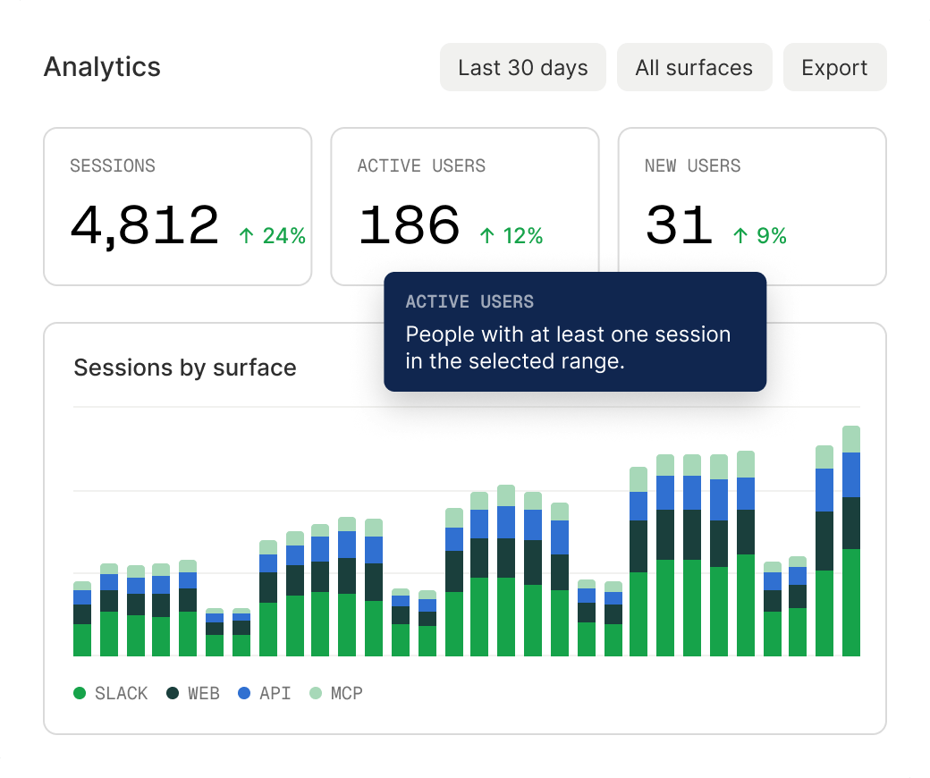Screen dimensions: 930x778
Task: Click the SESSIONS card label
Action: coord(113,165)
